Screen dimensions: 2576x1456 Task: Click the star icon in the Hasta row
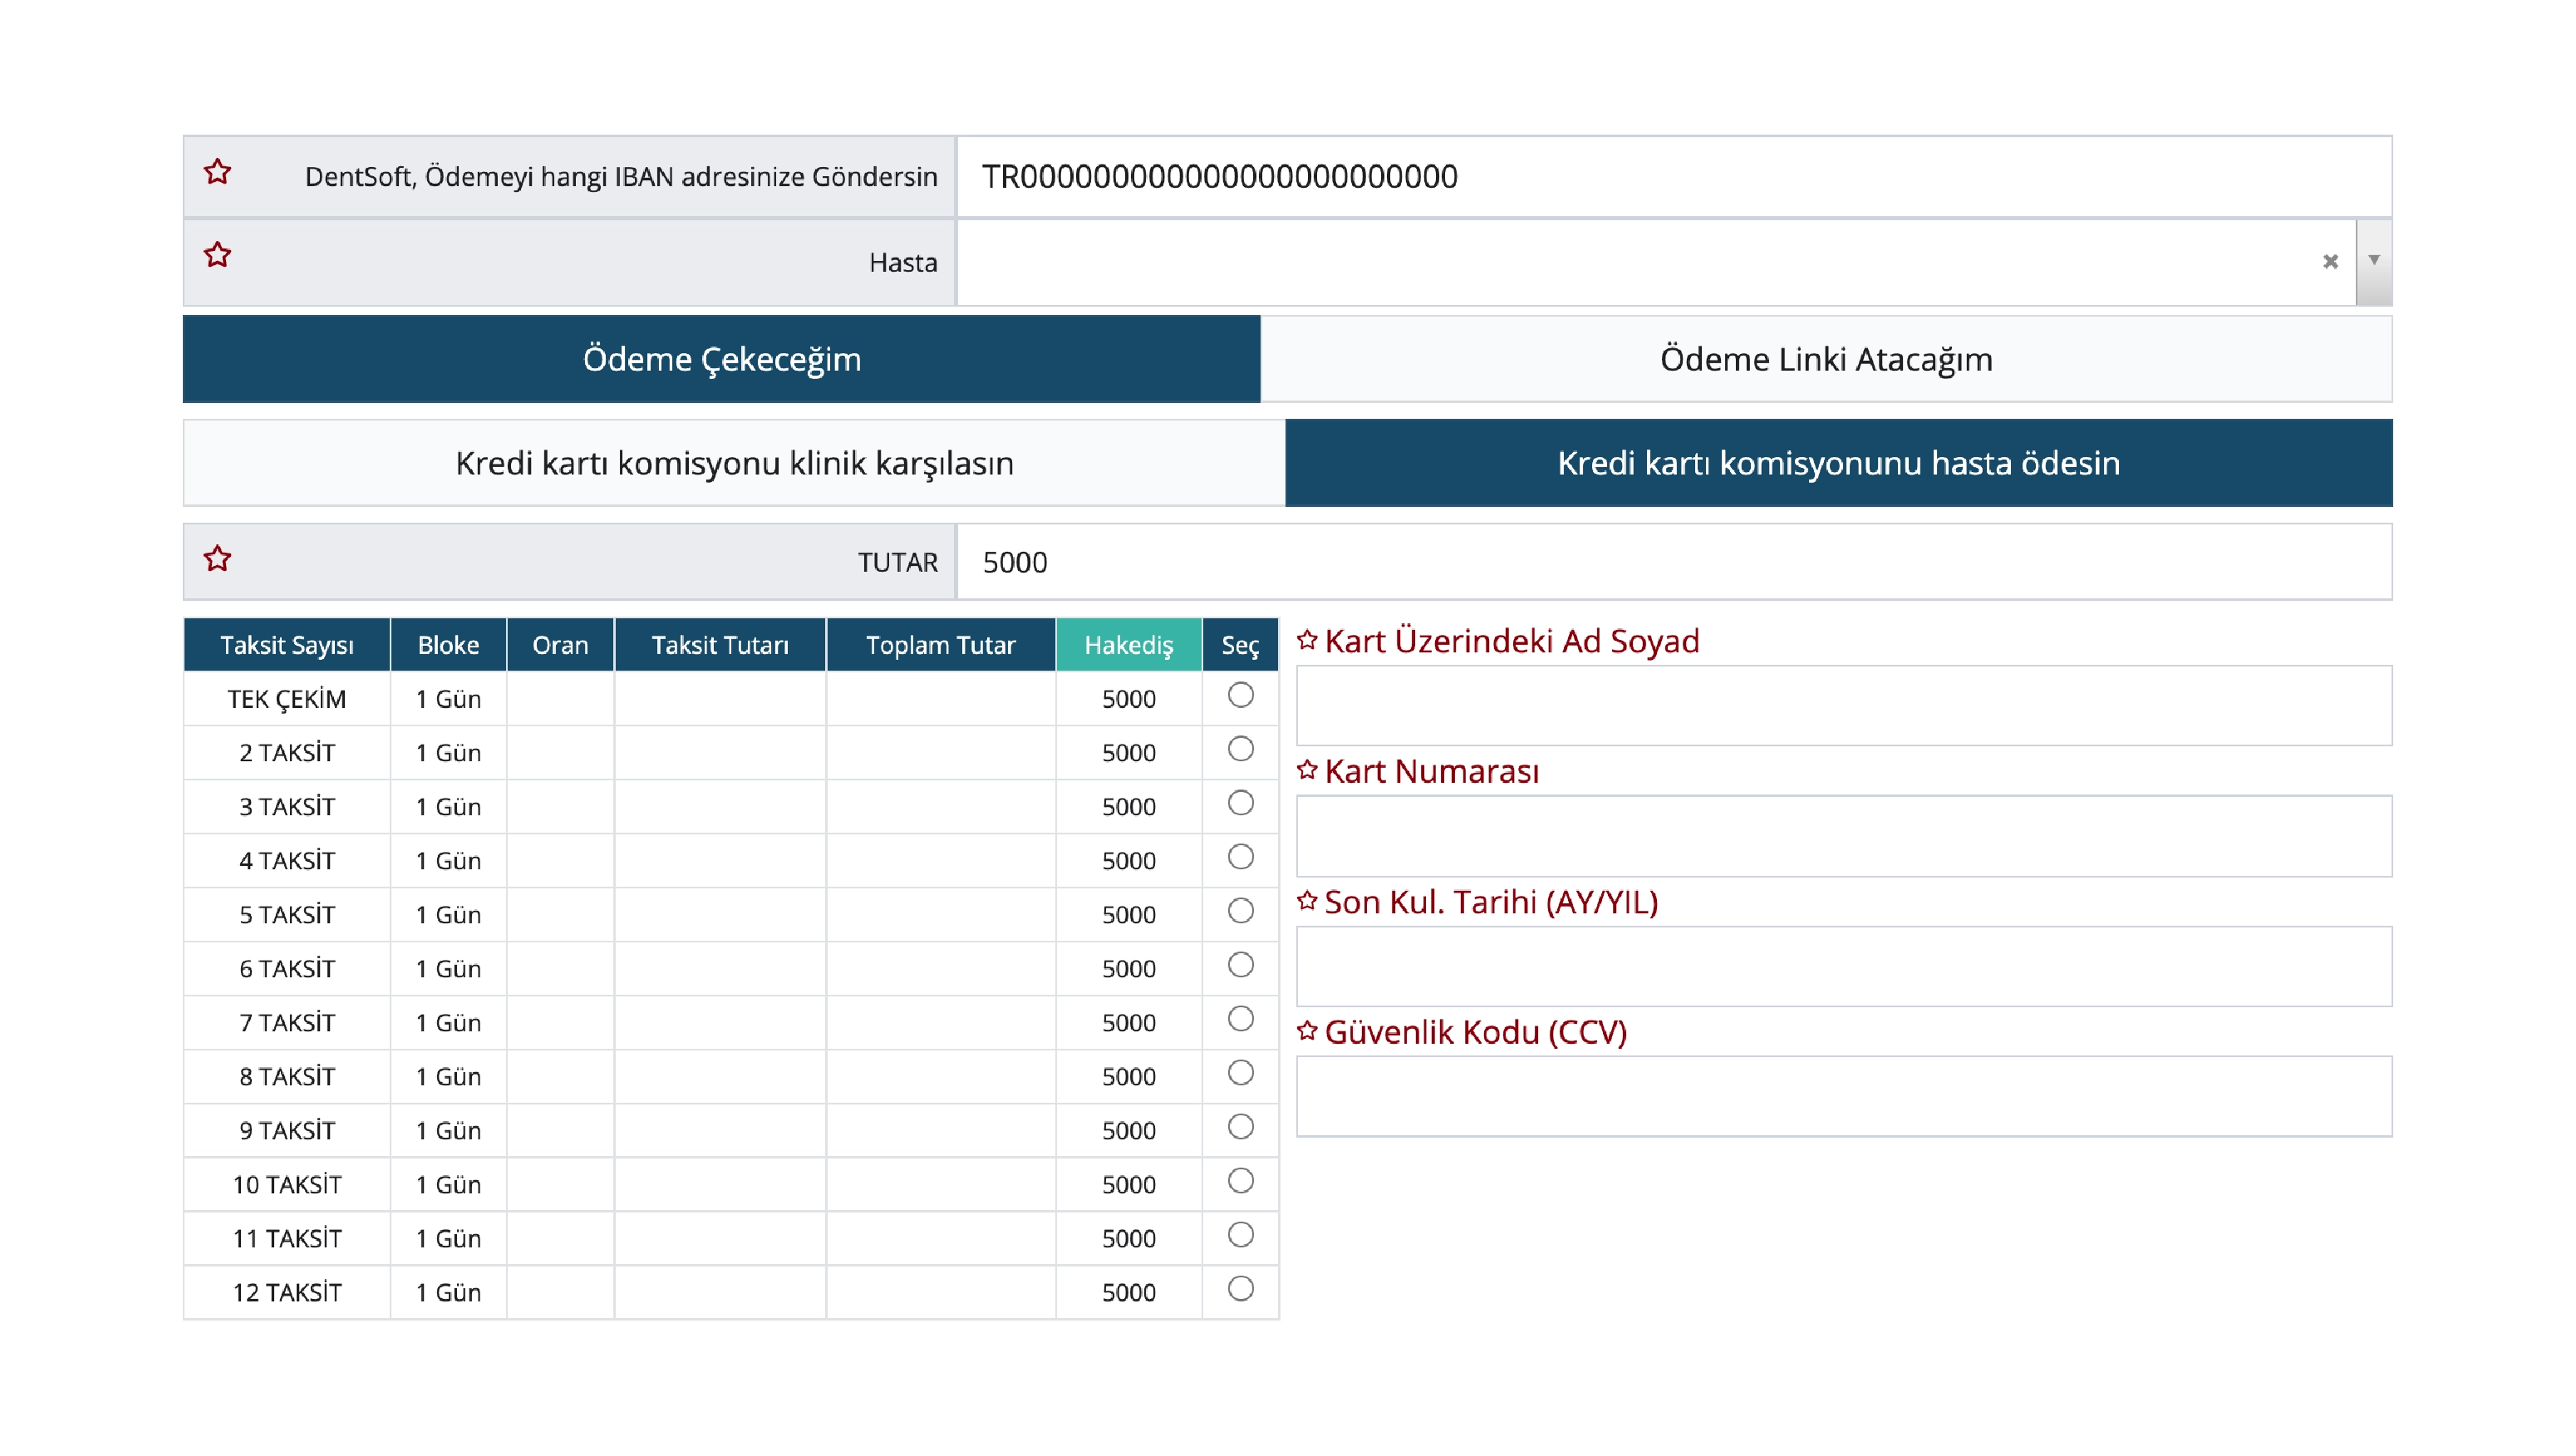(x=217, y=255)
